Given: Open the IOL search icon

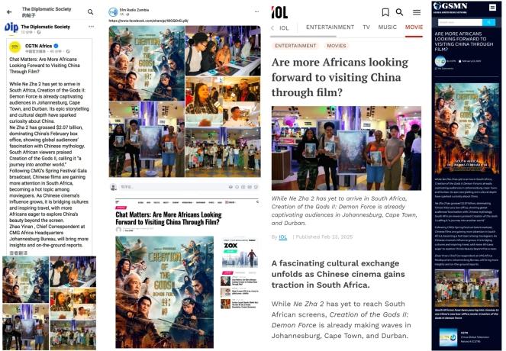Looking at the screenshot, I should 399,12.
